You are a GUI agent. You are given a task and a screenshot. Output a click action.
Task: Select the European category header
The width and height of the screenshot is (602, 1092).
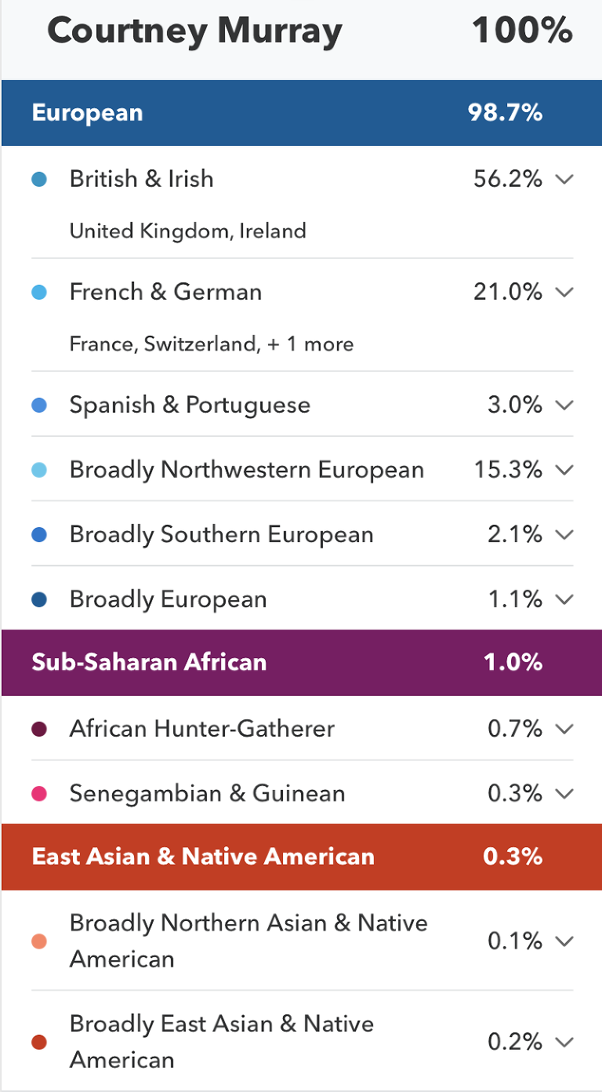click(301, 113)
